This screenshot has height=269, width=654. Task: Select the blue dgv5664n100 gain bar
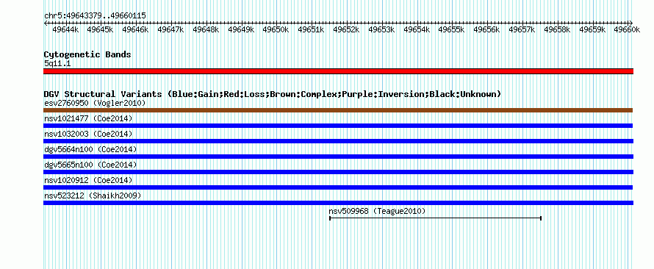click(338, 157)
